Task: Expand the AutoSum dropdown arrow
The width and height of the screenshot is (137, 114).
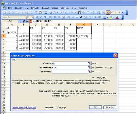Action: point(91,13)
